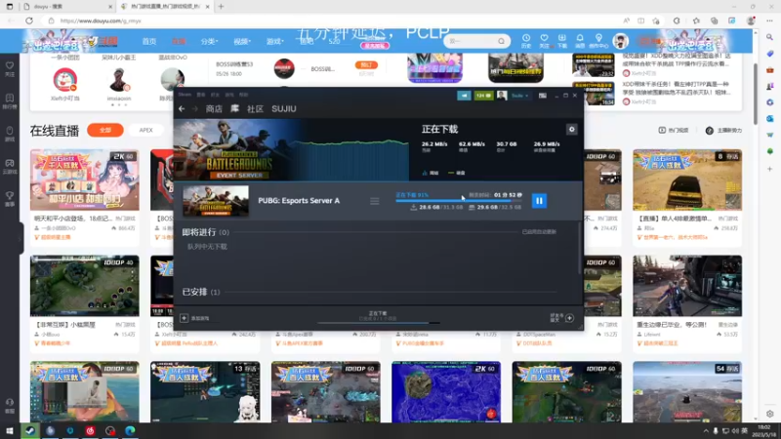Open Steam notifications showing 124
Image resolution: width=781 pixels, height=439 pixels.
(483, 96)
